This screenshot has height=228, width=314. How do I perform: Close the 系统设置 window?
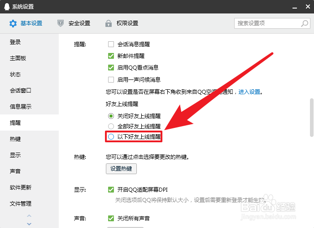(x=308, y=7)
